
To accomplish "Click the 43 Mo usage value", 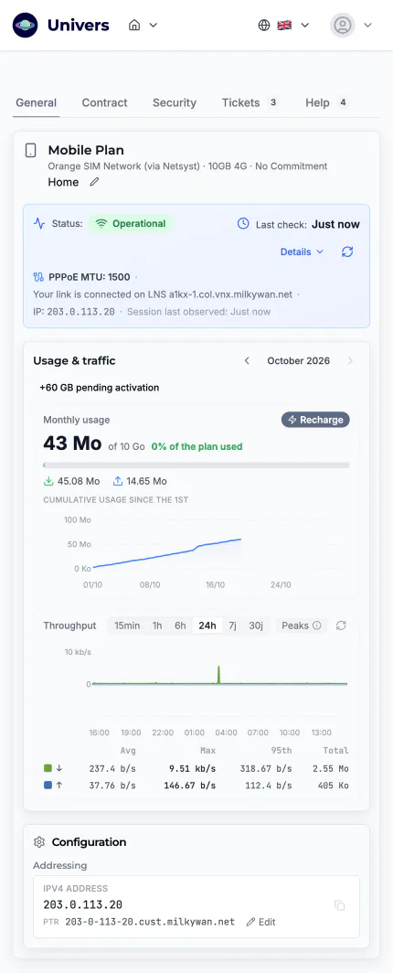I will 72,443.
